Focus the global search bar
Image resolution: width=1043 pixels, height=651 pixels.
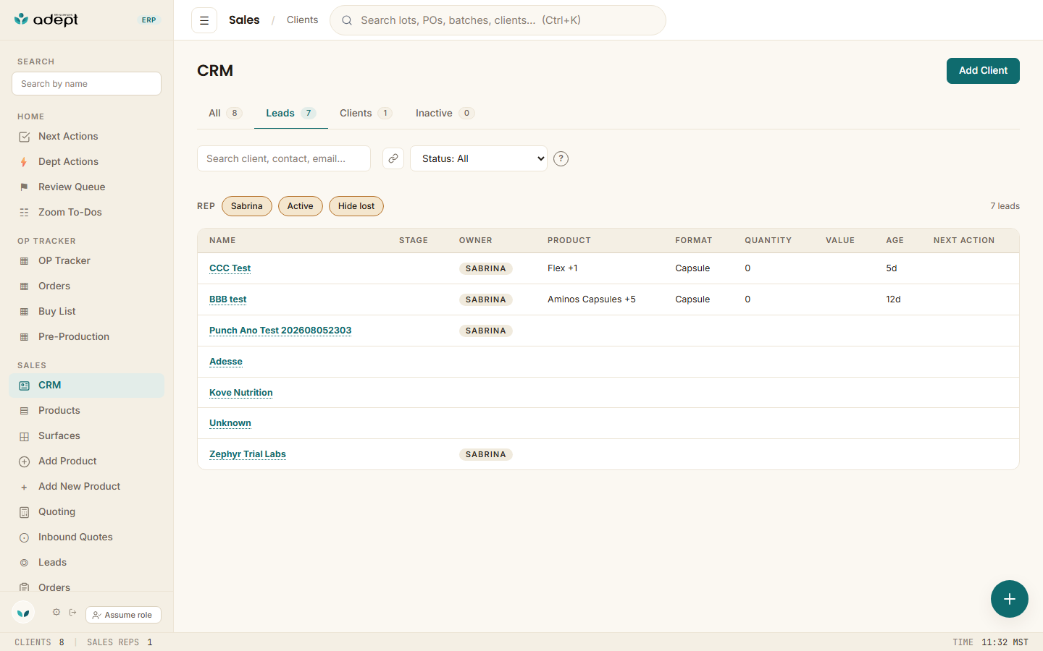498,20
